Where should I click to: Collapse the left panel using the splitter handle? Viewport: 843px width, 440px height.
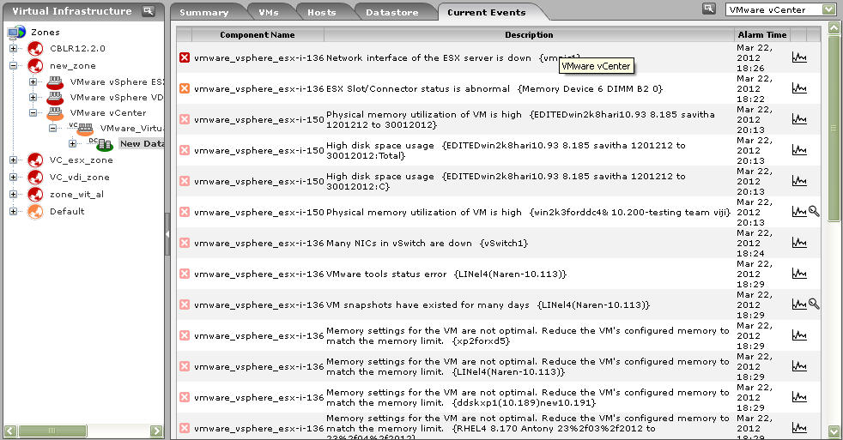[x=167, y=234]
